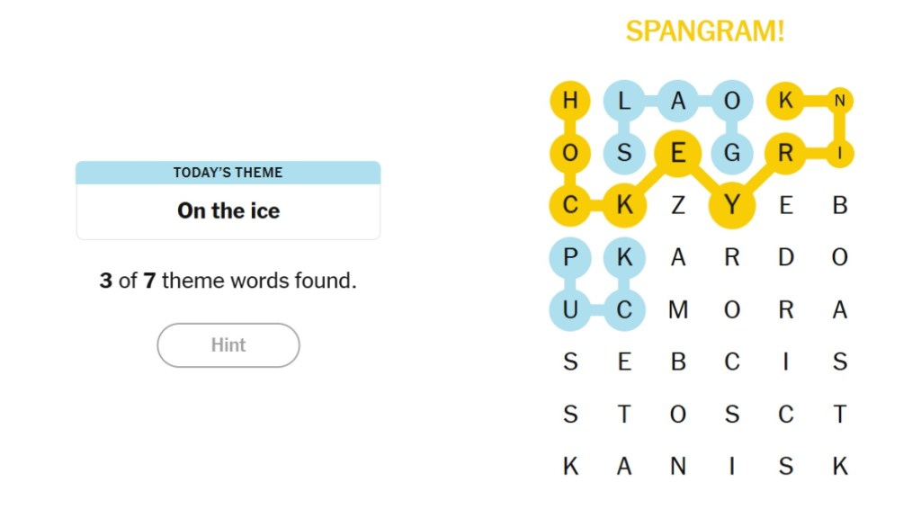Click the yellow H starting HOCKEY
The height and width of the screenshot is (518, 921).
(x=569, y=101)
